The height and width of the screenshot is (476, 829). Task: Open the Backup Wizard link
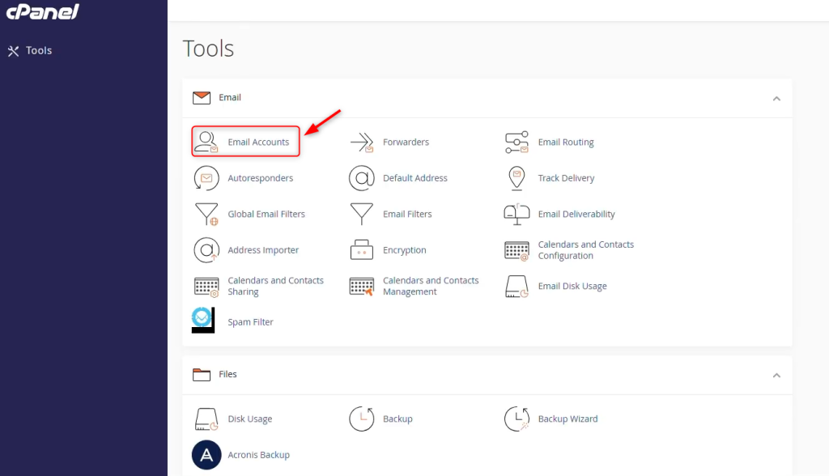(568, 419)
